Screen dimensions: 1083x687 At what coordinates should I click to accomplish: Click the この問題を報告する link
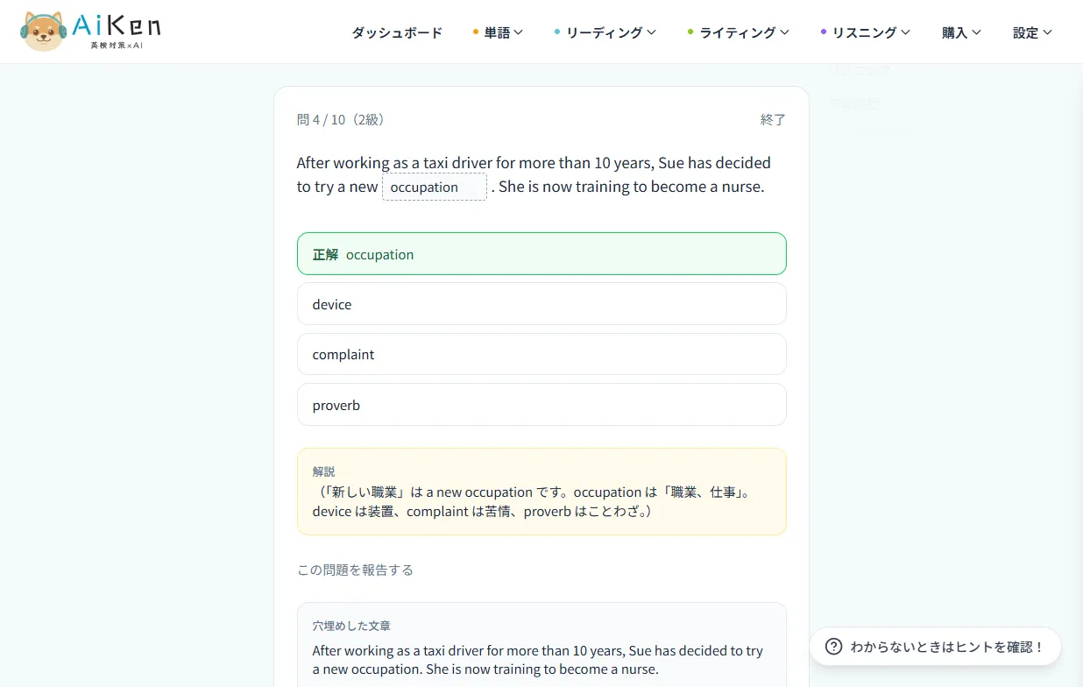click(x=355, y=570)
